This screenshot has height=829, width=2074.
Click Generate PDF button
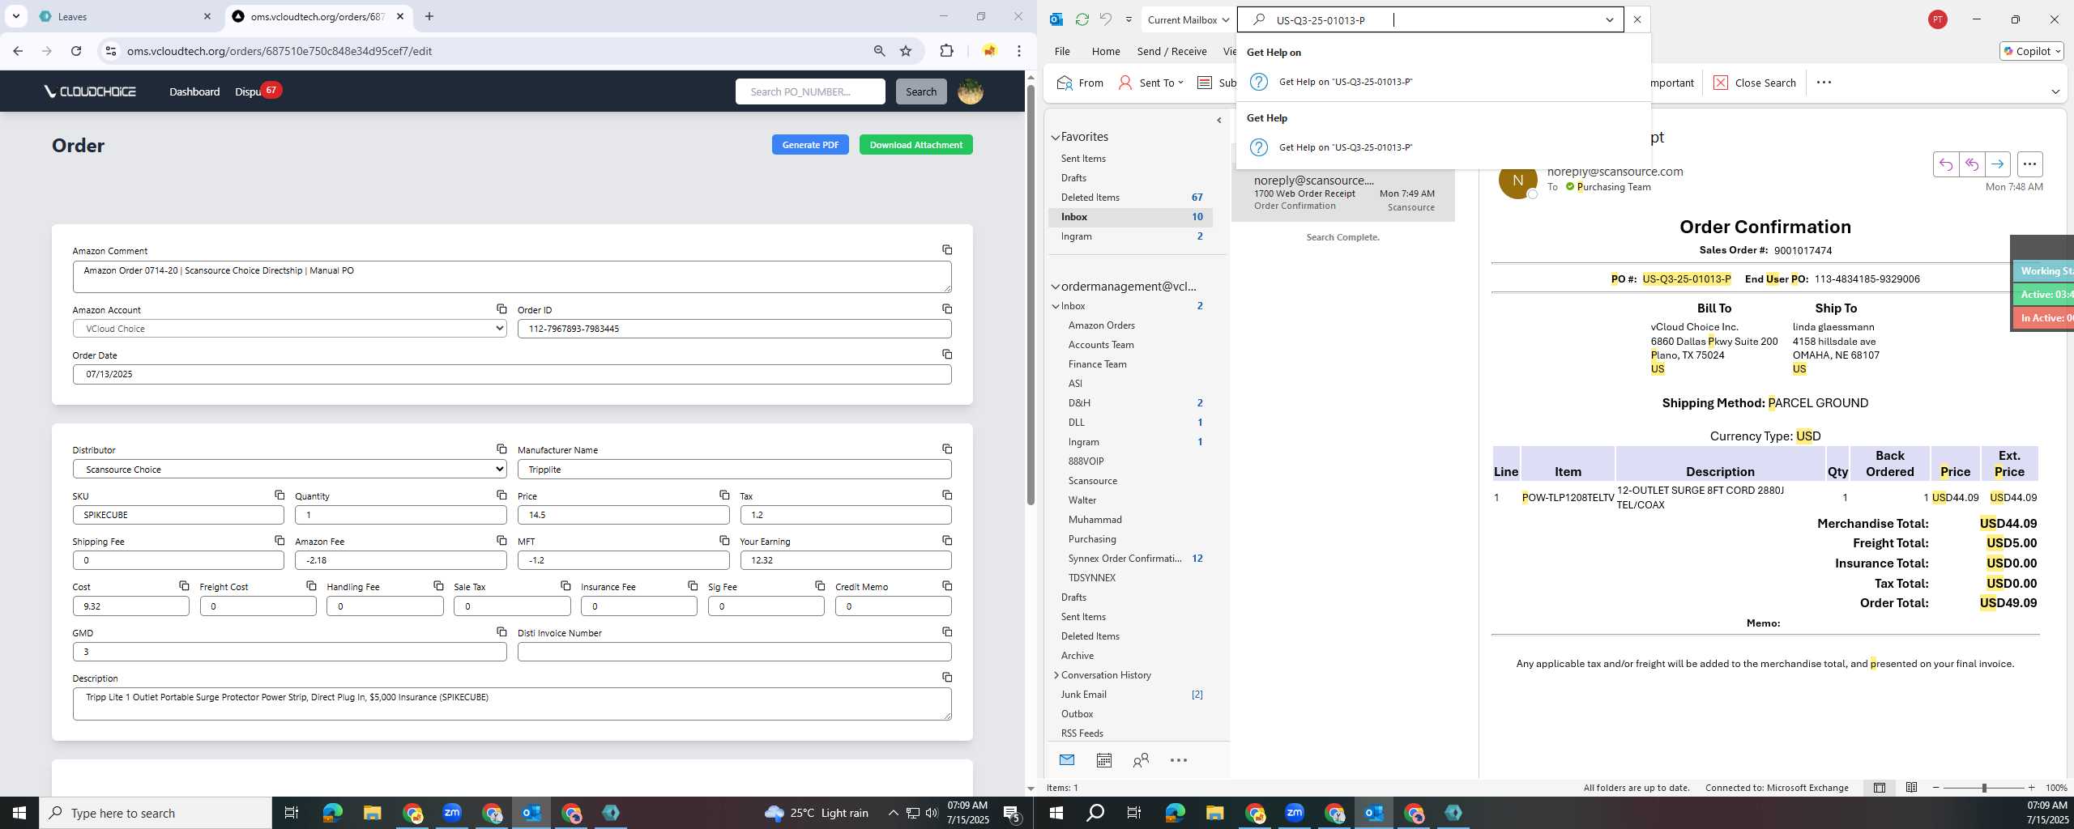click(x=810, y=145)
